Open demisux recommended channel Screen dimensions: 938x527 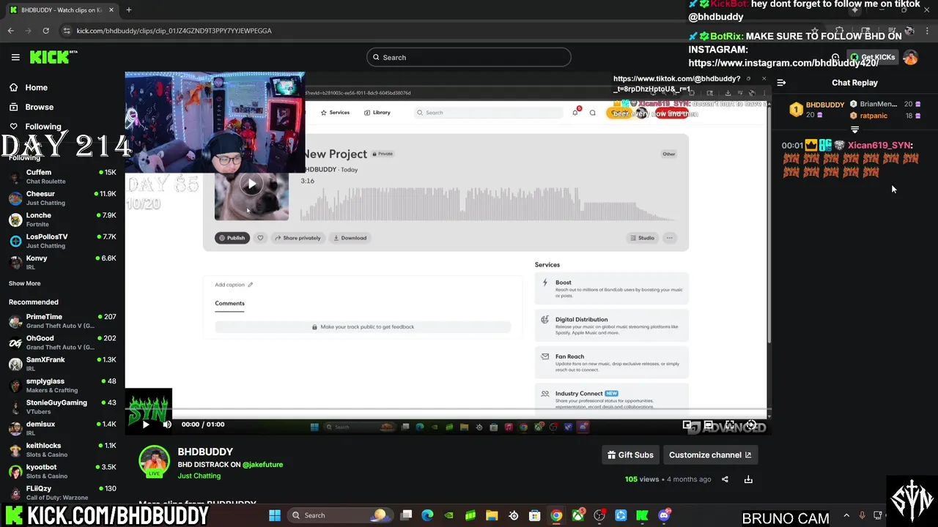62,428
